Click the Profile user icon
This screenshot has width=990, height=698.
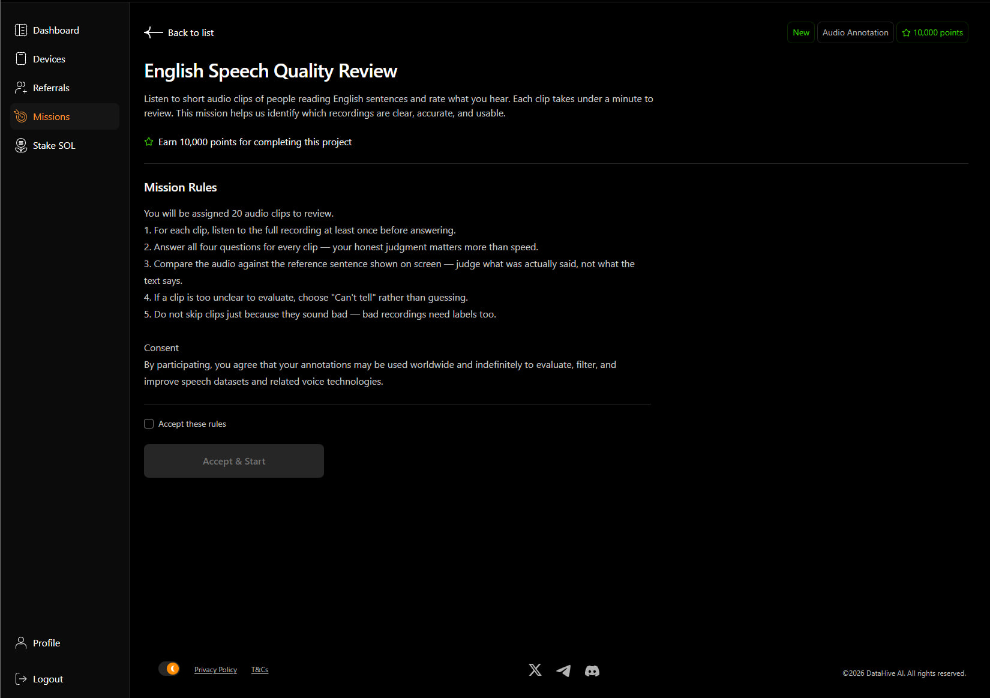[x=21, y=643]
